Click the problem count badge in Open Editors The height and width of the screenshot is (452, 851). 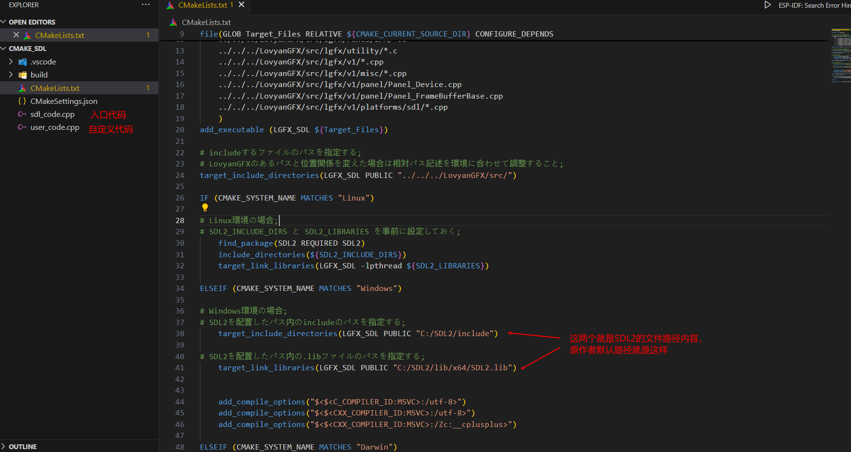tap(148, 35)
